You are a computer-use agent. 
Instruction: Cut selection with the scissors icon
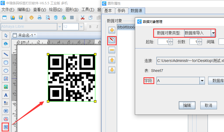83,18
